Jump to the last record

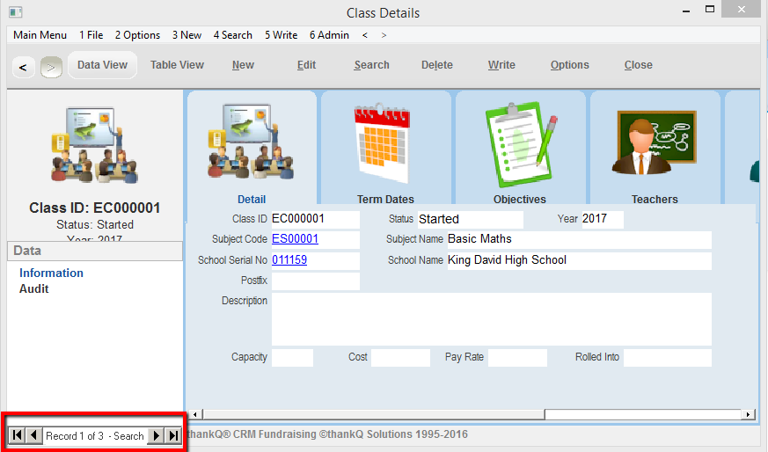[173, 435]
